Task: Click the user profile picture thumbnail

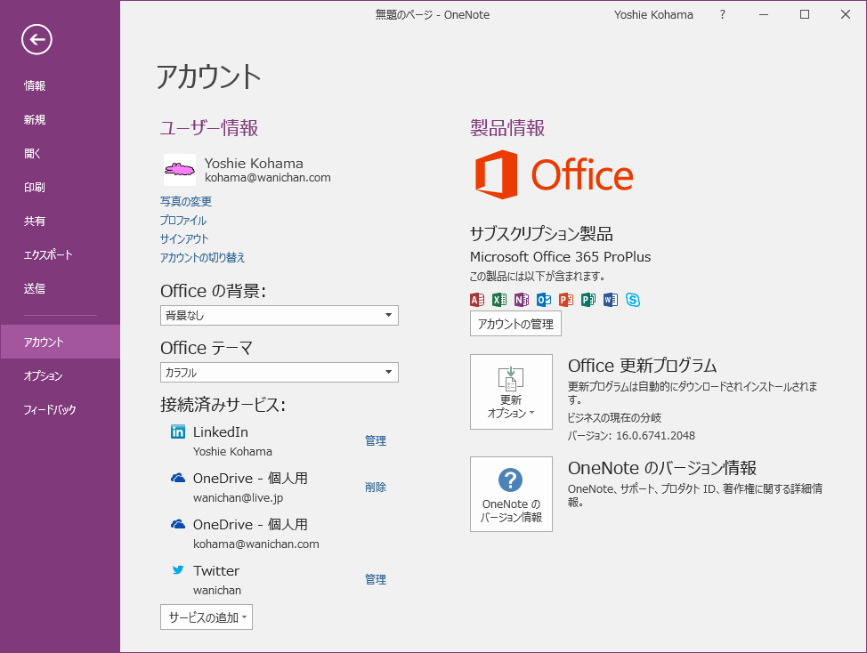Action: click(180, 170)
